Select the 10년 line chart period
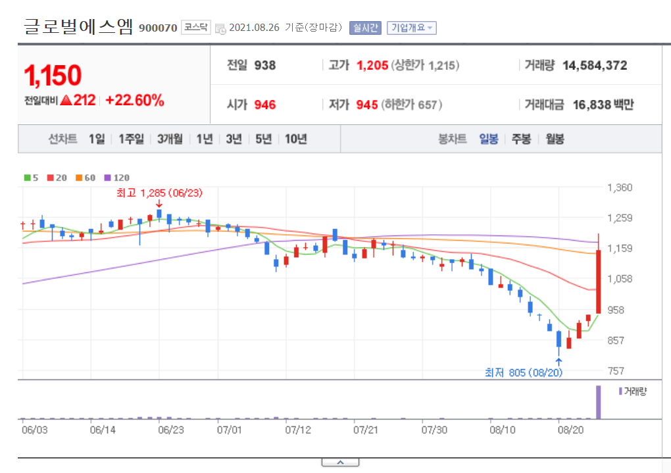 [296, 139]
